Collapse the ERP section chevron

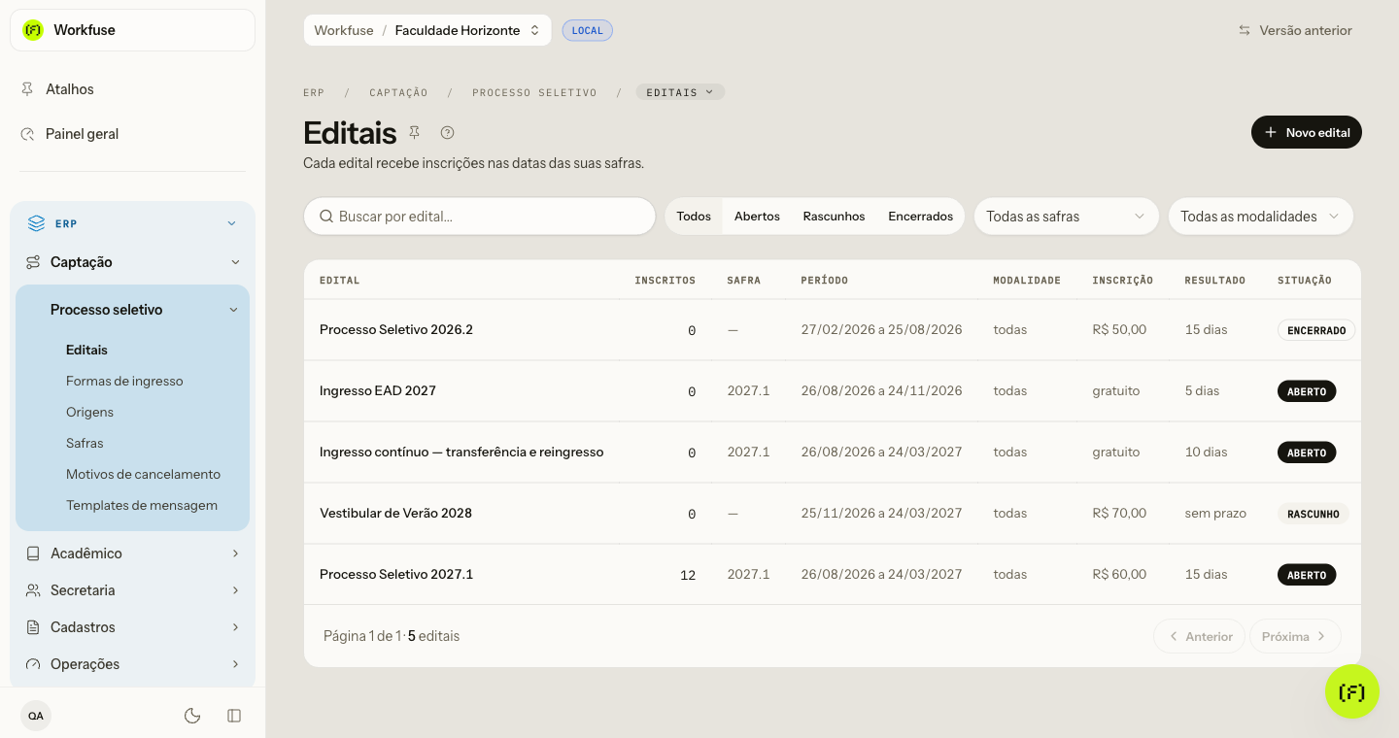(232, 223)
